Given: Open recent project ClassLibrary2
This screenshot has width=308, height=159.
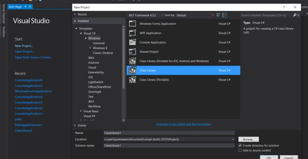Looking at the screenshot, I should click(23, 130).
